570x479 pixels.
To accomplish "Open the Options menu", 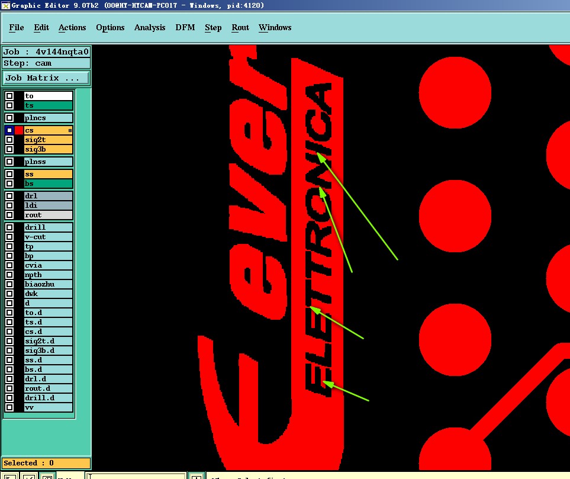I will pyautogui.click(x=110, y=28).
